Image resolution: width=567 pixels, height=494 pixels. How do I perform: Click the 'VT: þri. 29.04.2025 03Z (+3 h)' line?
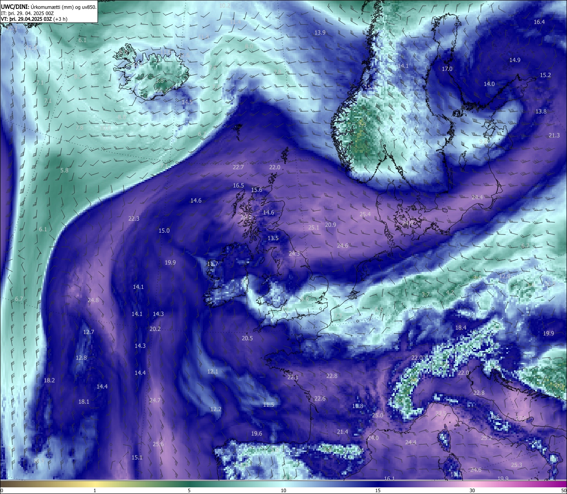(x=34, y=19)
